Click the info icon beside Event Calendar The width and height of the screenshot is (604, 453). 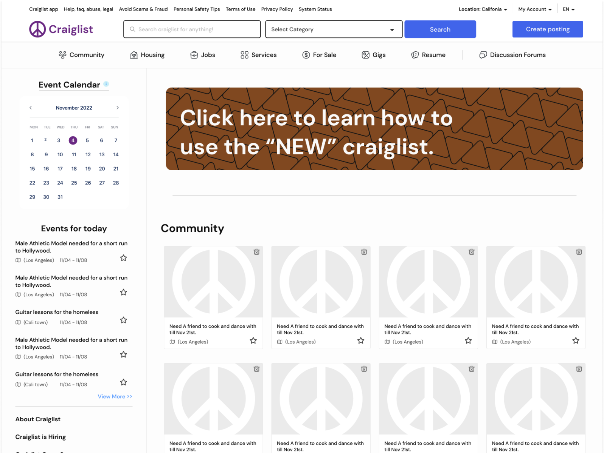(106, 84)
